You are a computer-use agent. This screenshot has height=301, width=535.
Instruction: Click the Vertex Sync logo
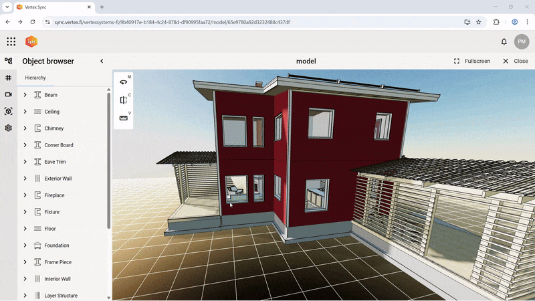[31, 41]
